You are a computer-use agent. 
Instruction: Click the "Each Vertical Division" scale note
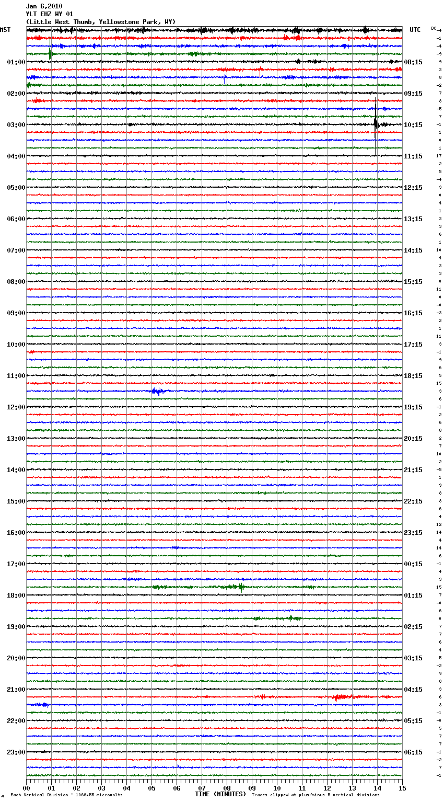[x=66, y=795]
